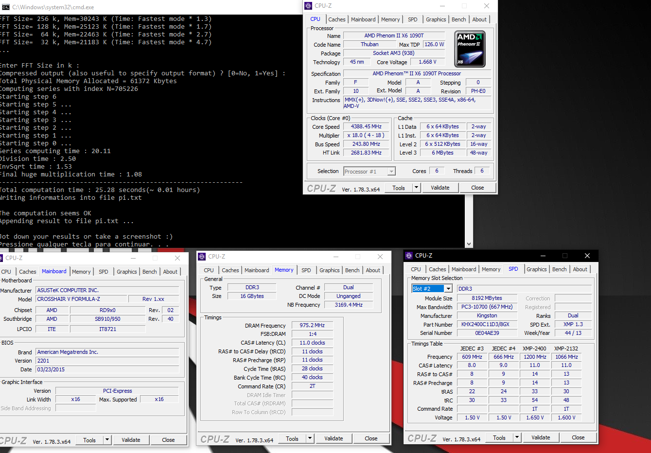Click the Core Speed 4388.45 MHz value
The height and width of the screenshot is (453, 651).
[366, 126]
